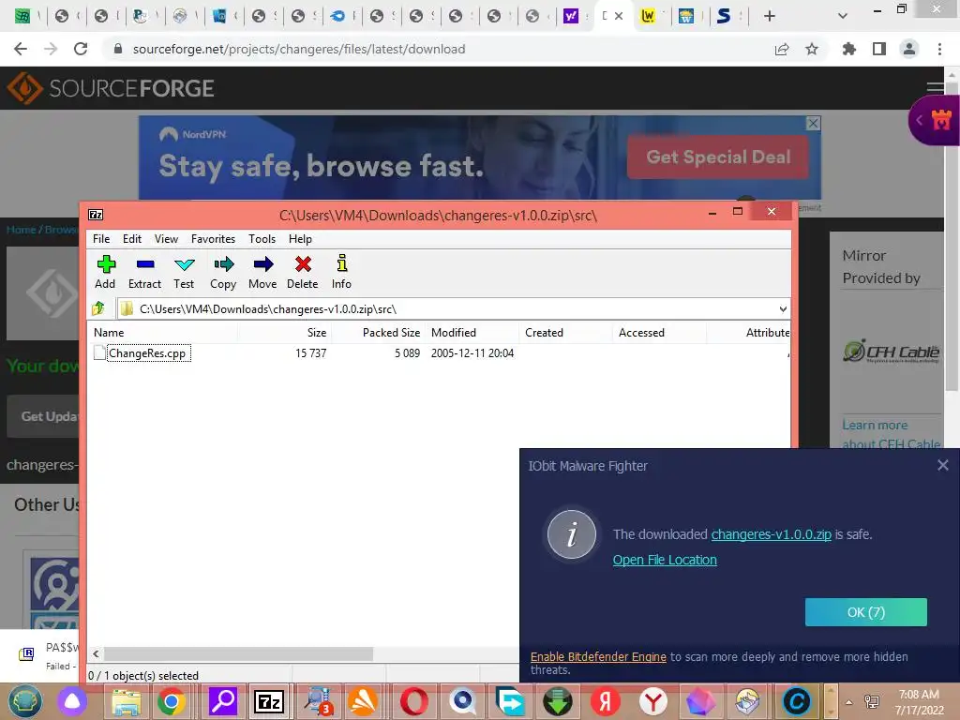Open 7-Zip from the taskbar
The width and height of the screenshot is (960, 720).
click(269, 701)
